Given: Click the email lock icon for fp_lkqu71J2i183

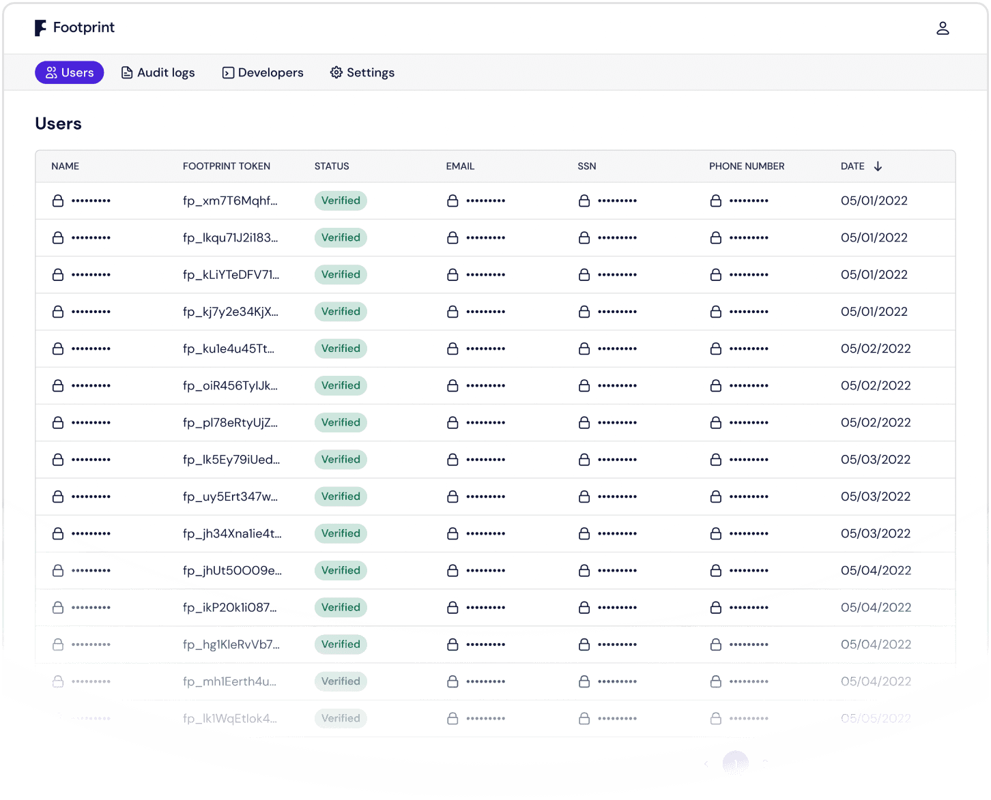Looking at the screenshot, I should pos(453,238).
